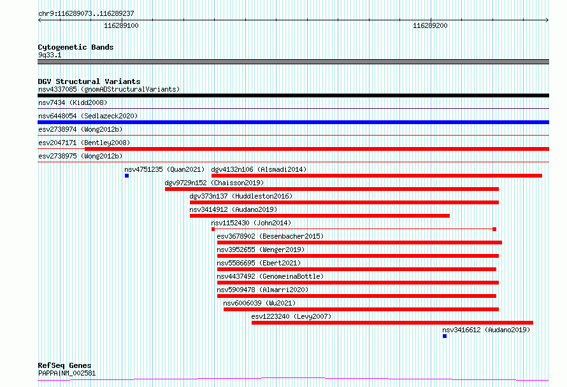Click the magenta PAPPA gene track line
The image size is (567, 387).
click(293, 379)
